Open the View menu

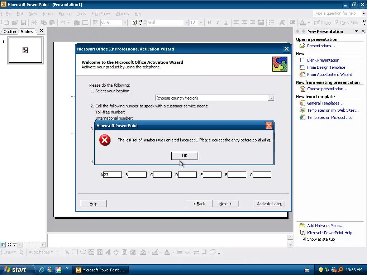(33, 14)
